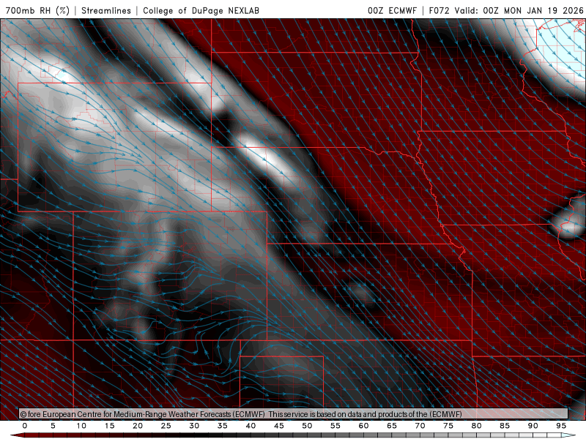586x439 pixels.
Task: Select the "60" humidity scale label
Action: pyautogui.click(x=363, y=426)
